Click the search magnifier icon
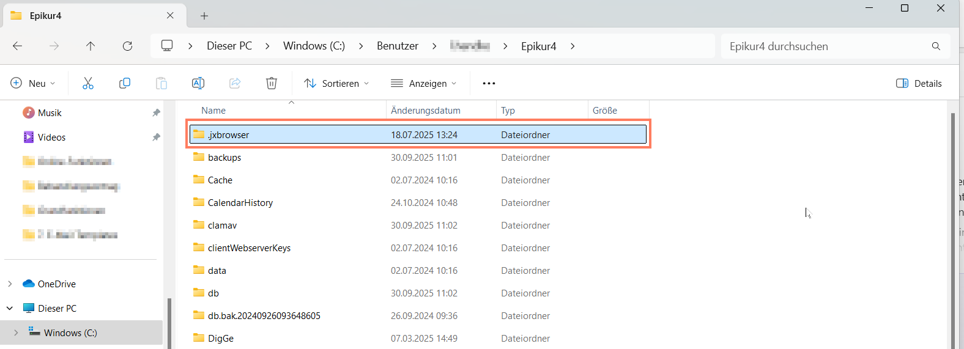This screenshot has height=349, width=964. [936, 46]
